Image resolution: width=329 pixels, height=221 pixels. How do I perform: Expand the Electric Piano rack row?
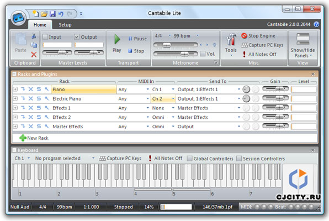[x=15, y=98]
